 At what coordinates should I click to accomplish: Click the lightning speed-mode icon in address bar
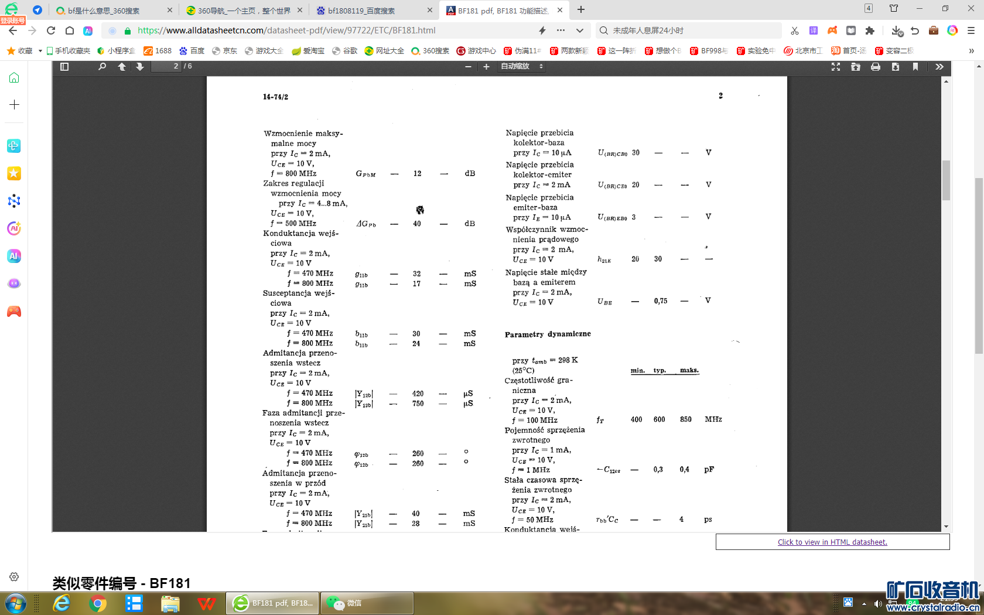click(x=542, y=30)
